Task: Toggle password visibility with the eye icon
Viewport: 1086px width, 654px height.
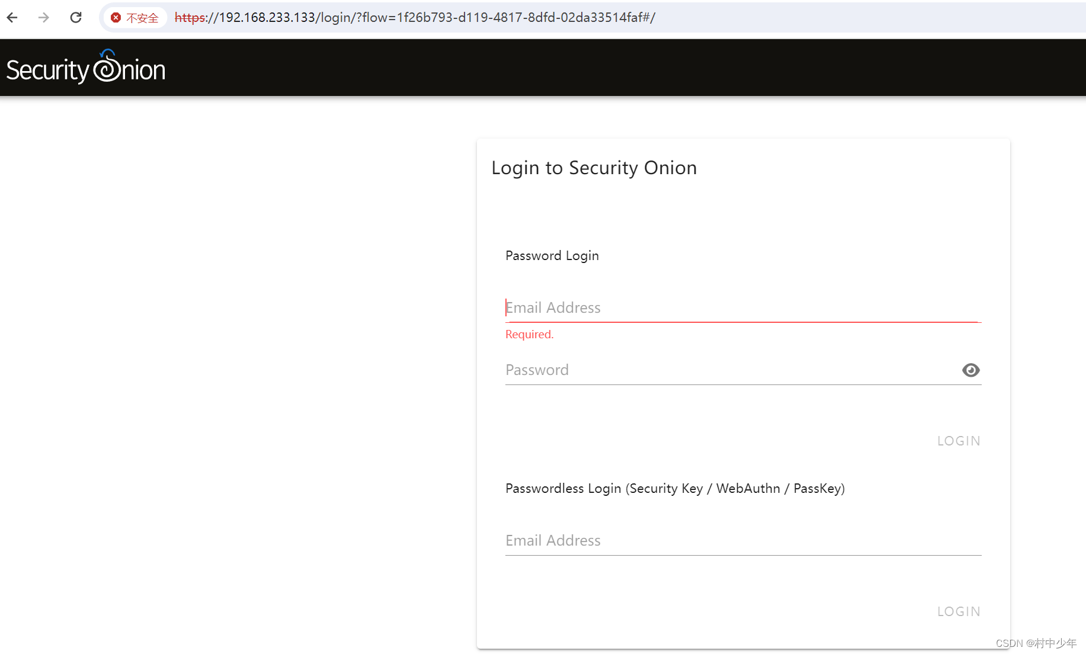Action: click(970, 370)
